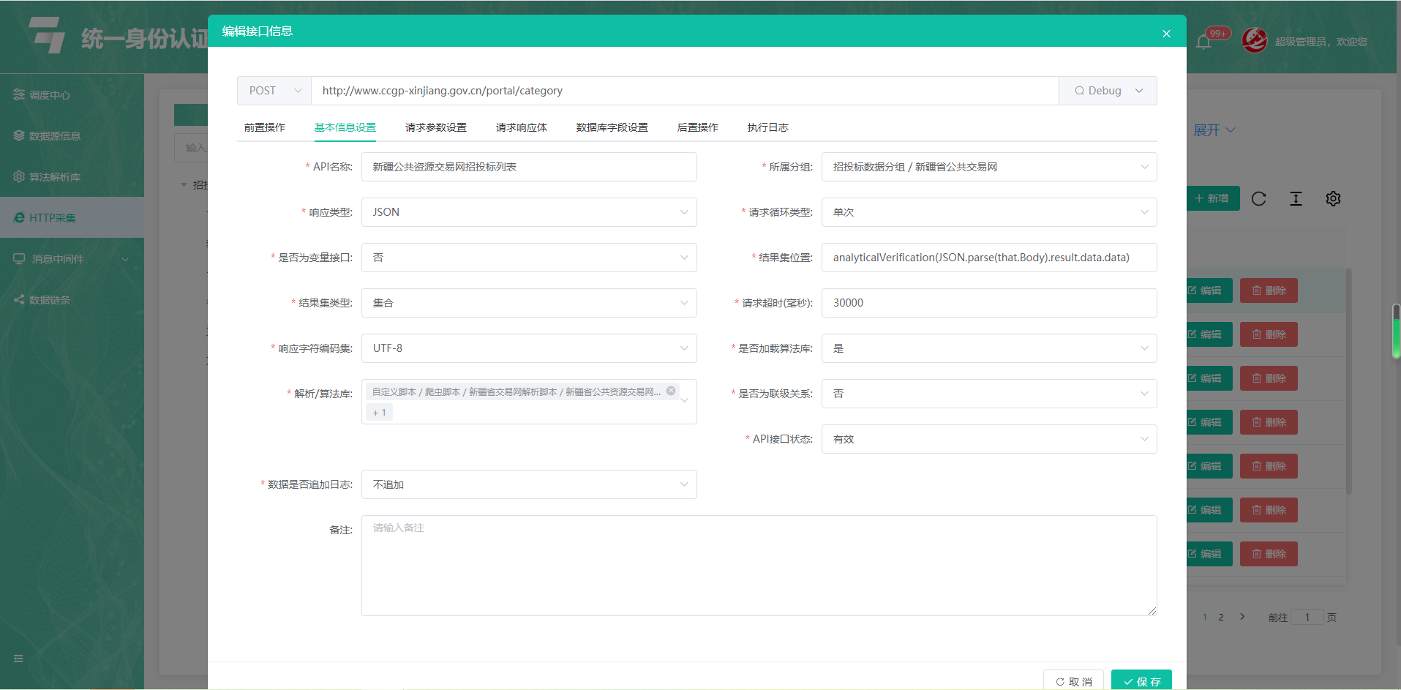Screen dimensions: 1401x690
Task: Open the Debug dropdown arrow
Action: [x=1139, y=91]
